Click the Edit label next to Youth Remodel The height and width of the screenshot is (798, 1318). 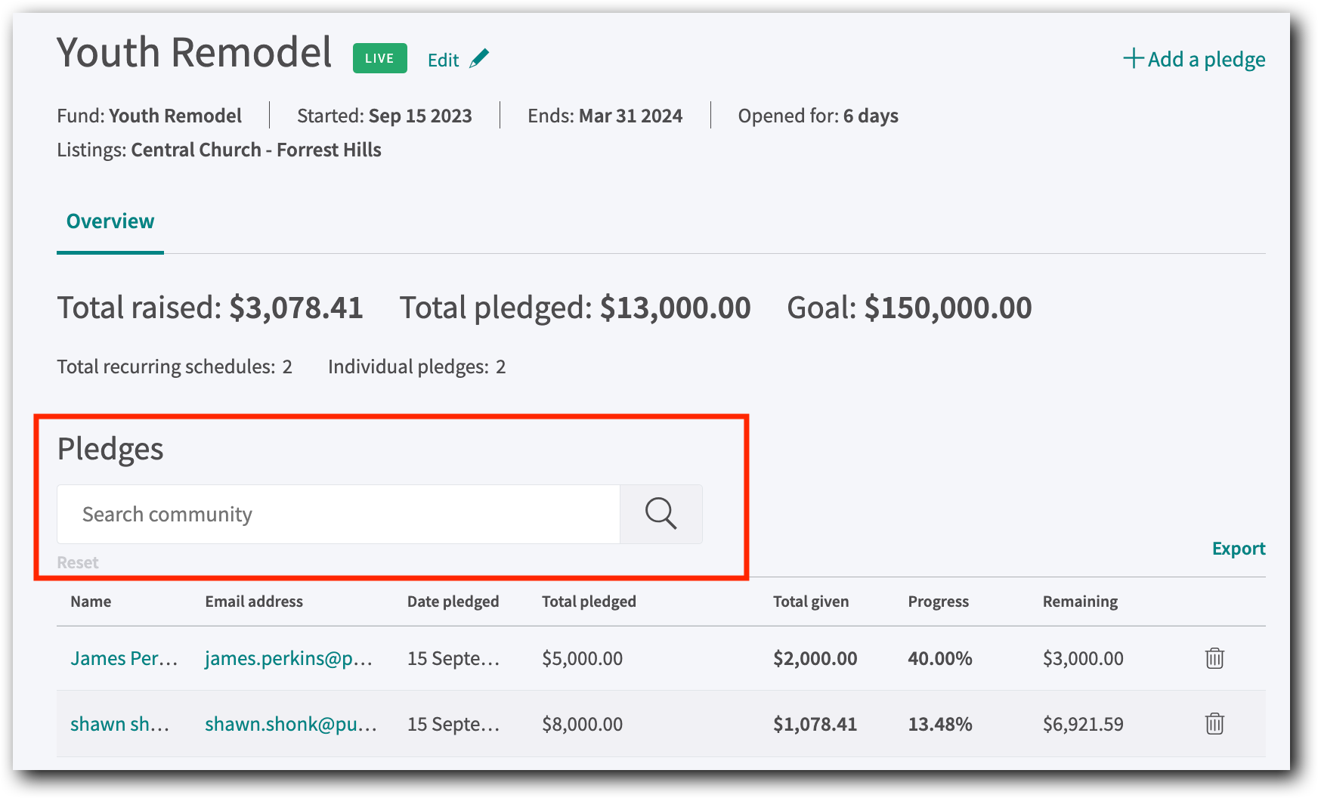tap(444, 60)
